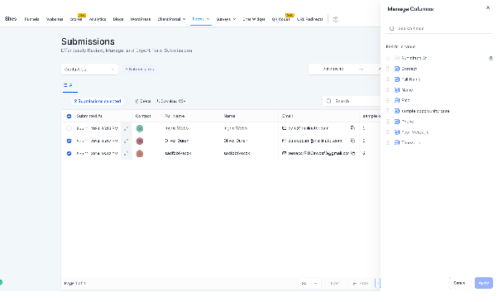Expand the Oliver Duran submission row
Screen dimensions: 498x302
pyautogui.click(x=126, y=141)
